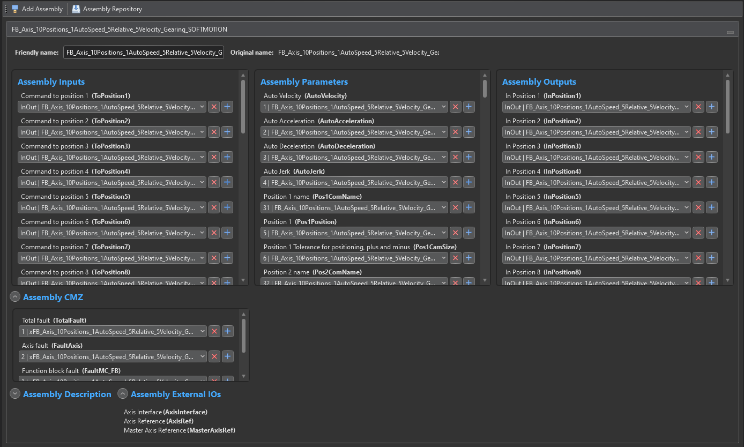This screenshot has width=744, height=447.
Task: Open the AutoDeceleration parameter dropdown
Action: click(354, 157)
